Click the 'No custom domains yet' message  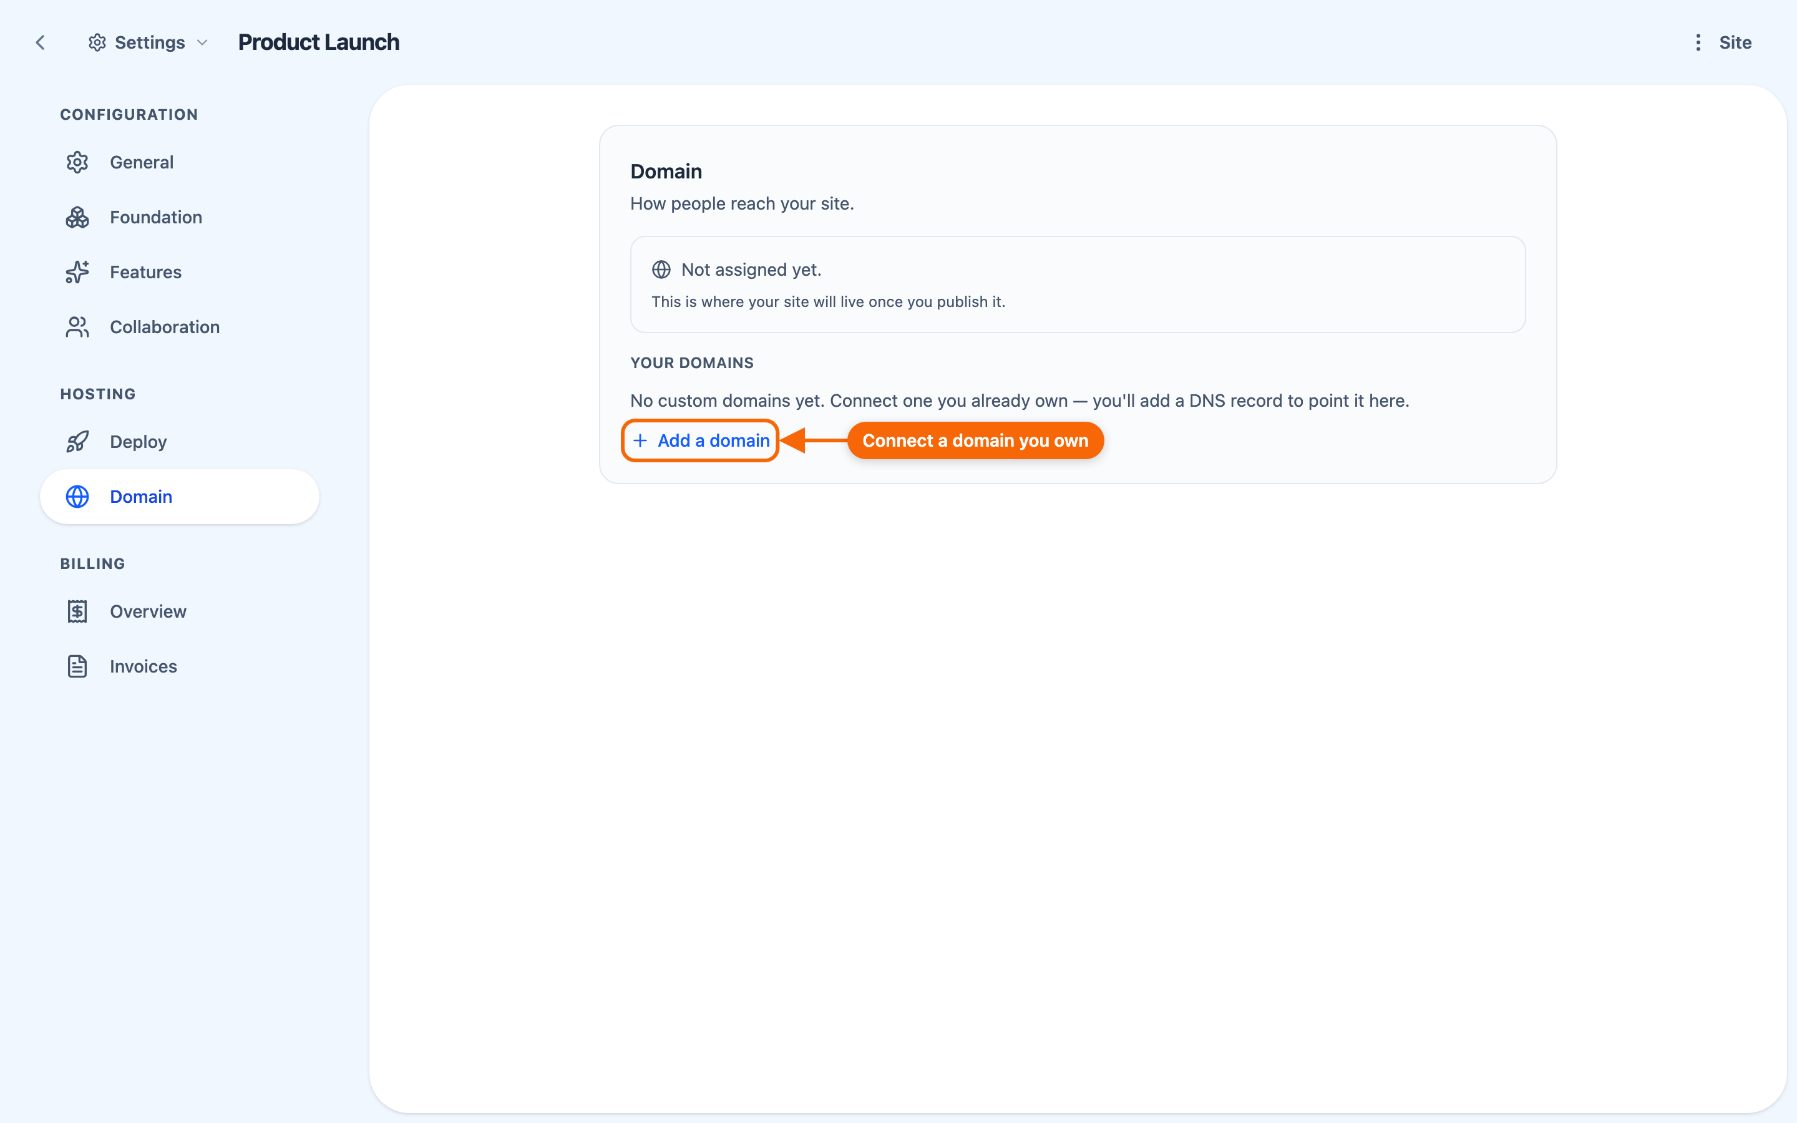click(1020, 401)
